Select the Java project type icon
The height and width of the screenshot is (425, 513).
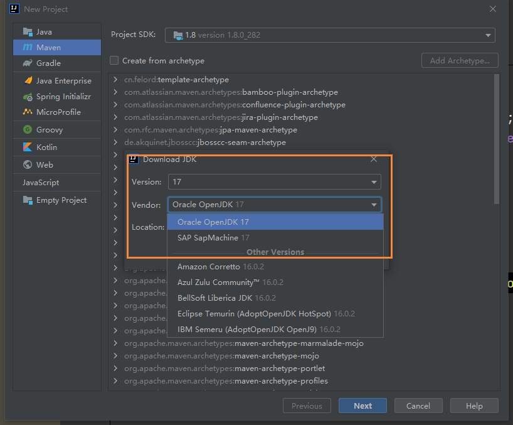[x=27, y=31]
